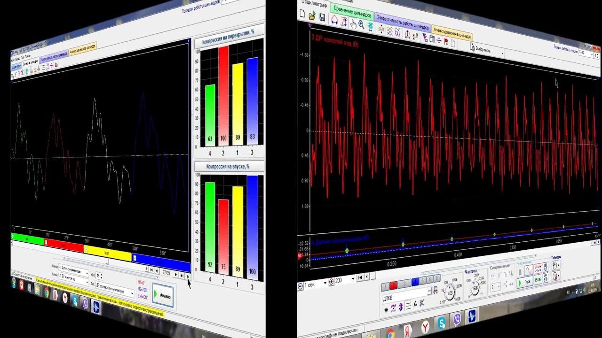Image resolution: width=602 pixels, height=338 pixels.
Task: Select the multi-waveform mode icon
Action: point(538,268)
